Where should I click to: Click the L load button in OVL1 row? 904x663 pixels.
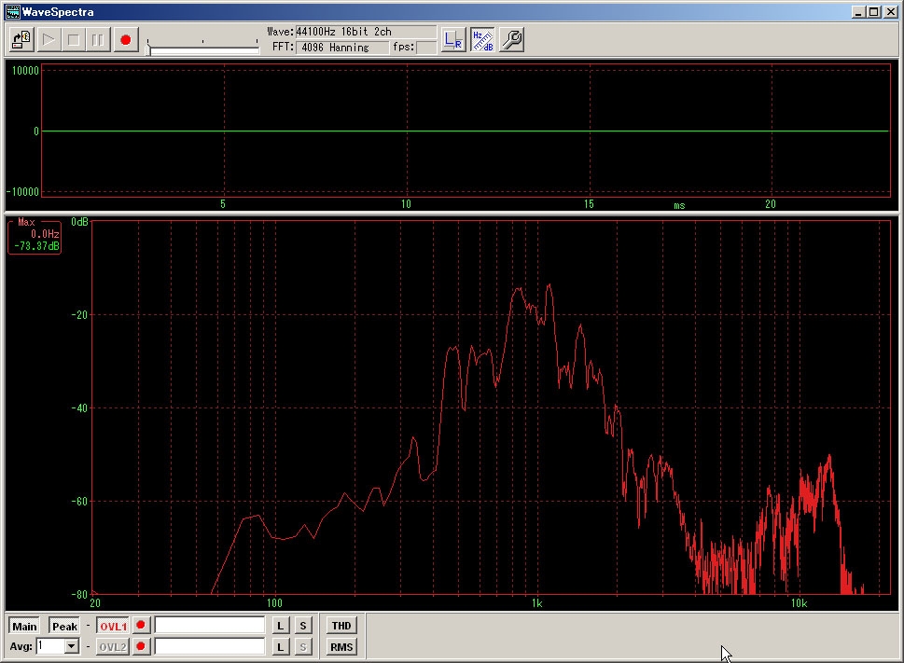coord(281,626)
